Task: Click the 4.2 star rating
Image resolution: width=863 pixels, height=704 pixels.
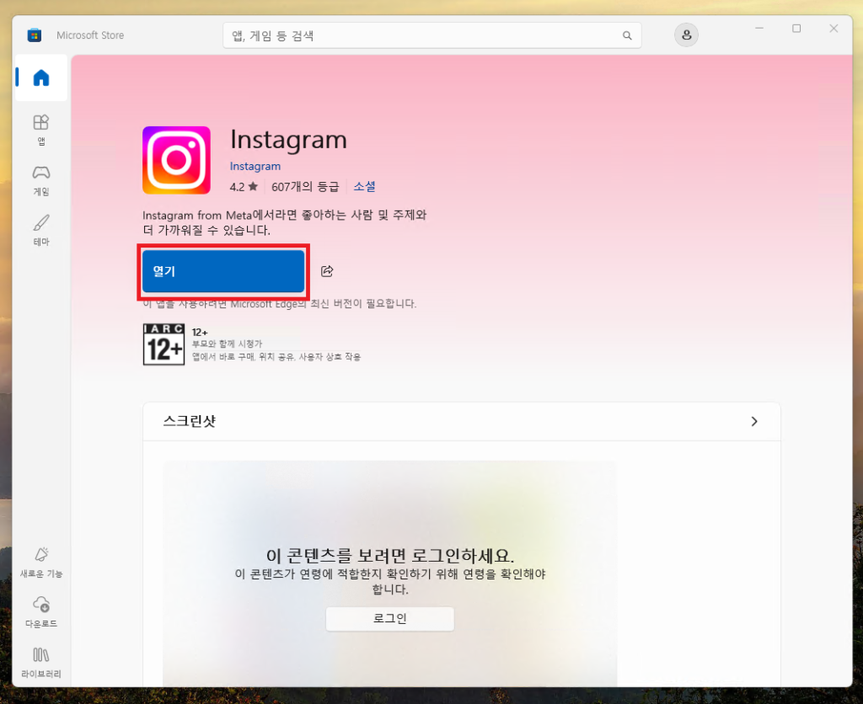Action: pyautogui.click(x=244, y=187)
